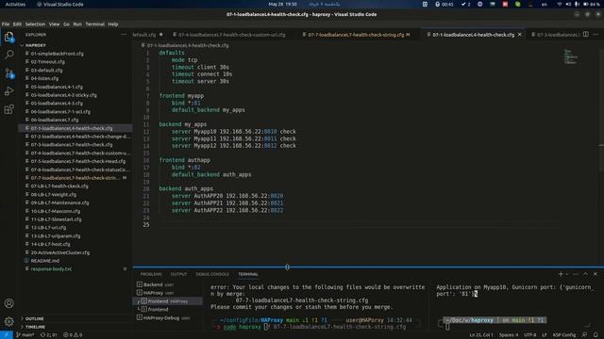
Task: Click the main branch indicator in status bar
Action: pos(25,335)
